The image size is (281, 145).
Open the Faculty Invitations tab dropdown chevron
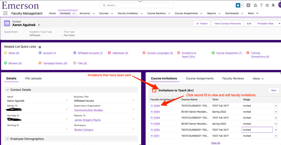click(142, 13)
